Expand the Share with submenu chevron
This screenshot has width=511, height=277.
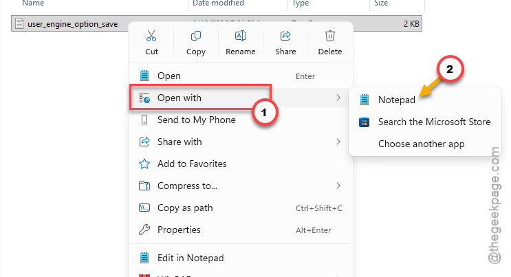[338, 142]
